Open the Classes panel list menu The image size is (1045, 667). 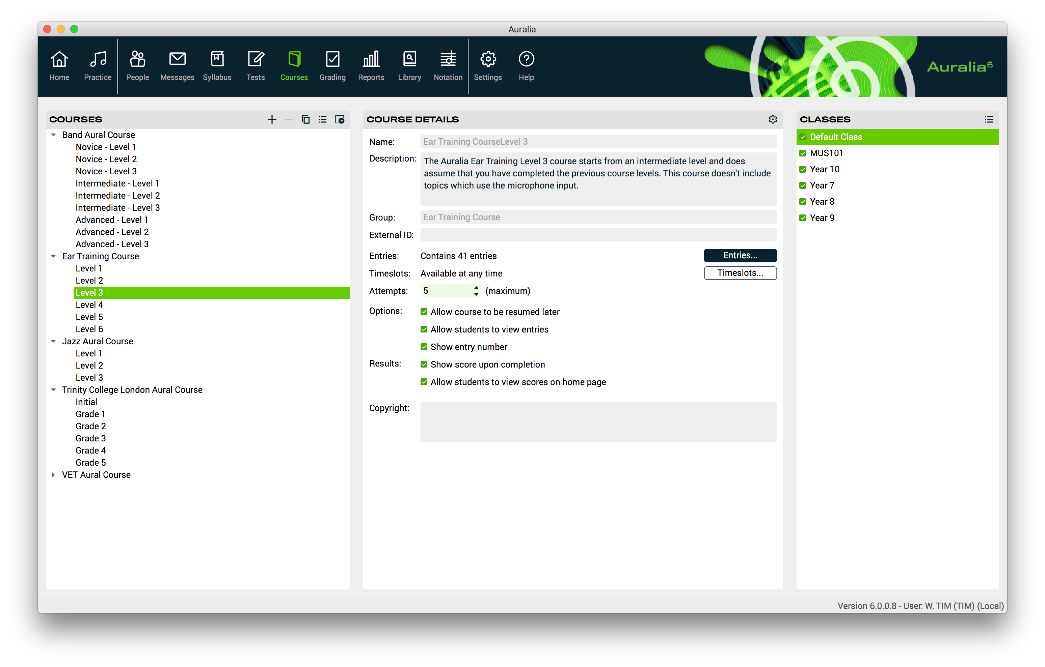click(989, 119)
